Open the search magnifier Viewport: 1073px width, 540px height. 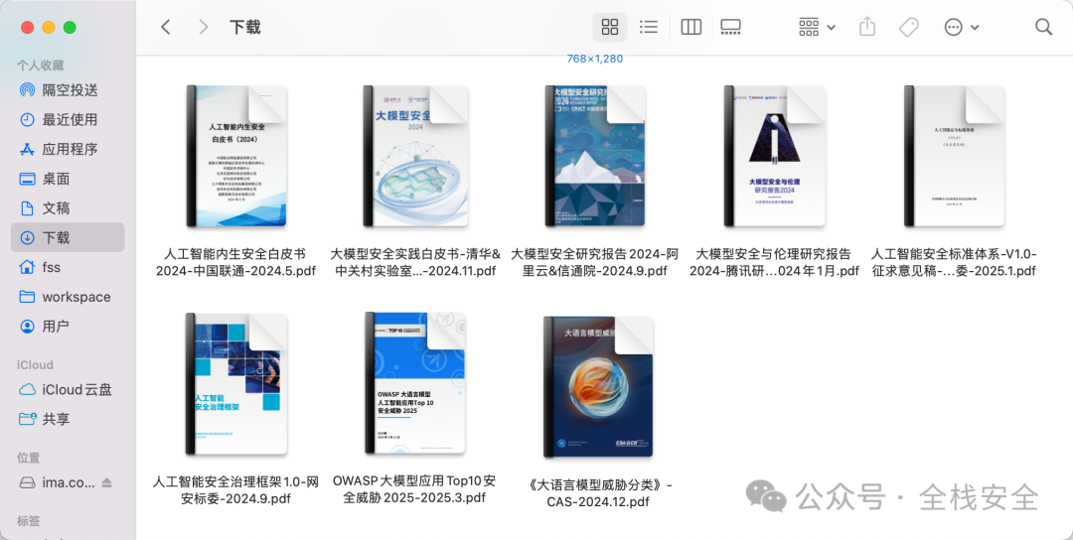[1043, 27]
